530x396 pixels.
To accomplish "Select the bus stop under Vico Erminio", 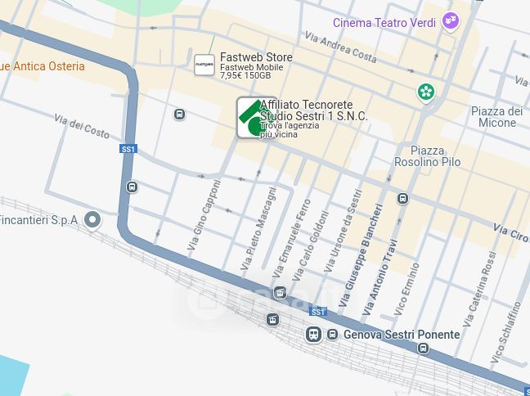I will [423, 348].
